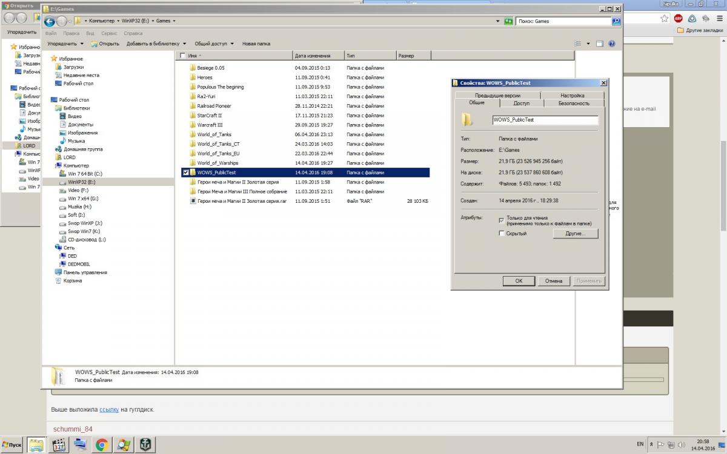The width and height of the screenshot is (727, 454).
Task: Switch to the Безопасность tab
Action: click(574, 103)
